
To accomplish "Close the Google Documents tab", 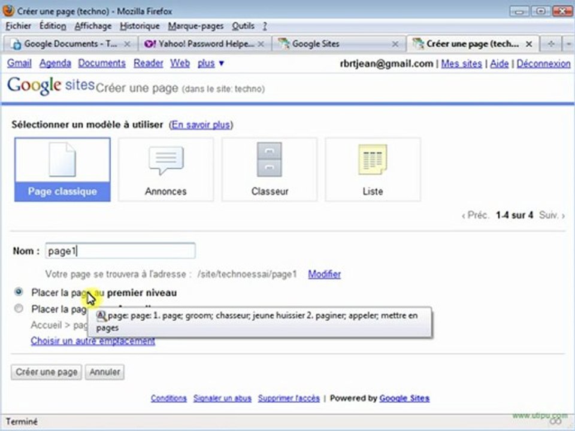I will point(127,44).
